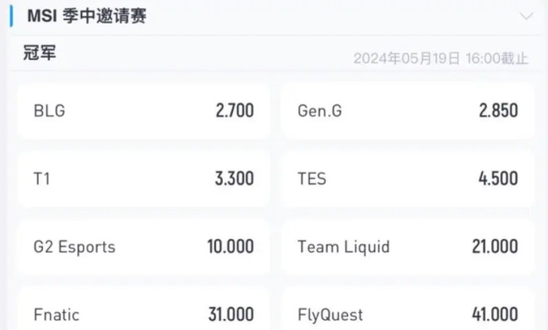Tap the 4.500 odds value
The image size is (548, 330).
coord(498,179)
